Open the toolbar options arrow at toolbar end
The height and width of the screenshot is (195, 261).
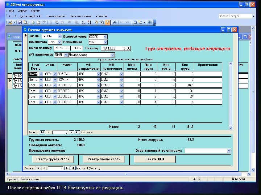click(x=155, y=23)
